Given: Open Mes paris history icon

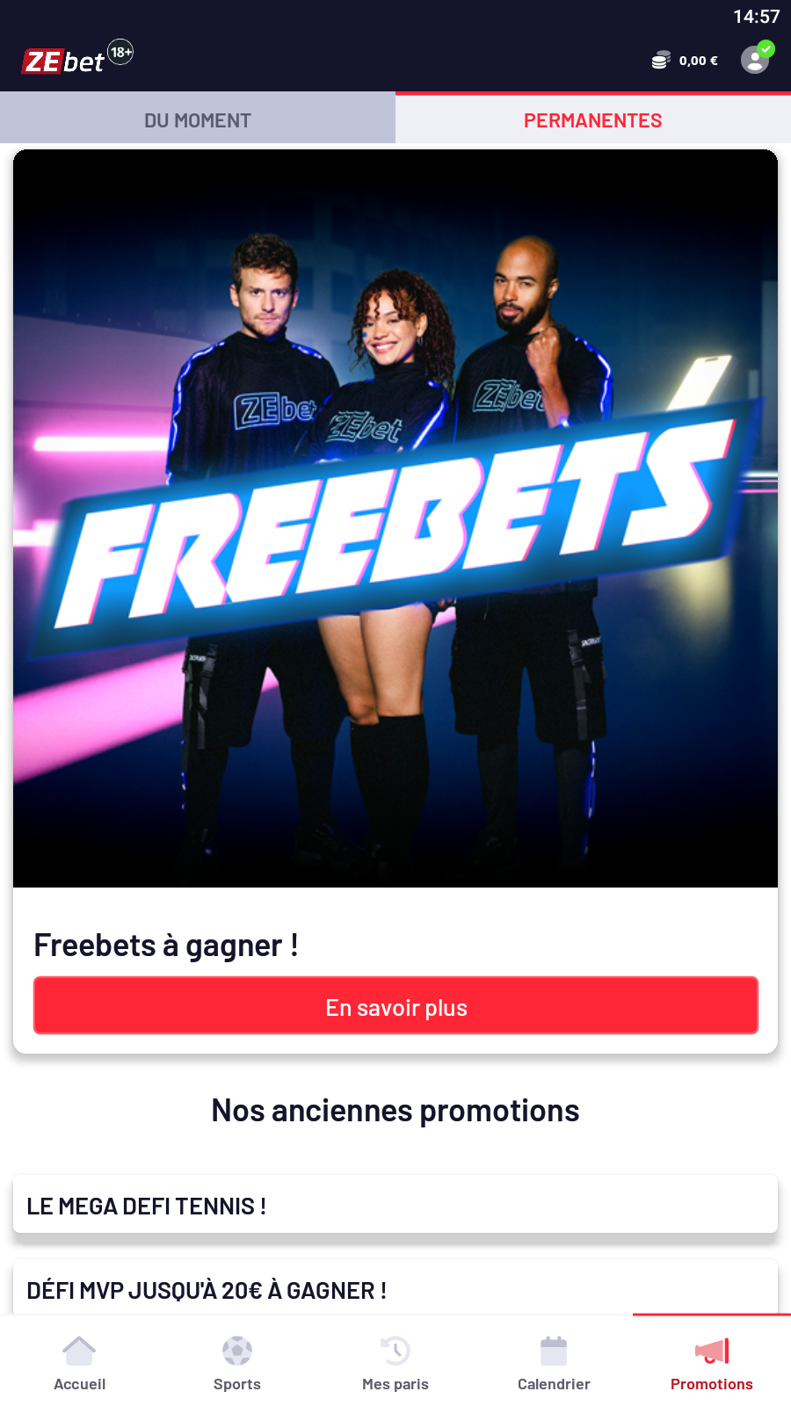Looking at the screenshot, I should [x=395, y=1352].
